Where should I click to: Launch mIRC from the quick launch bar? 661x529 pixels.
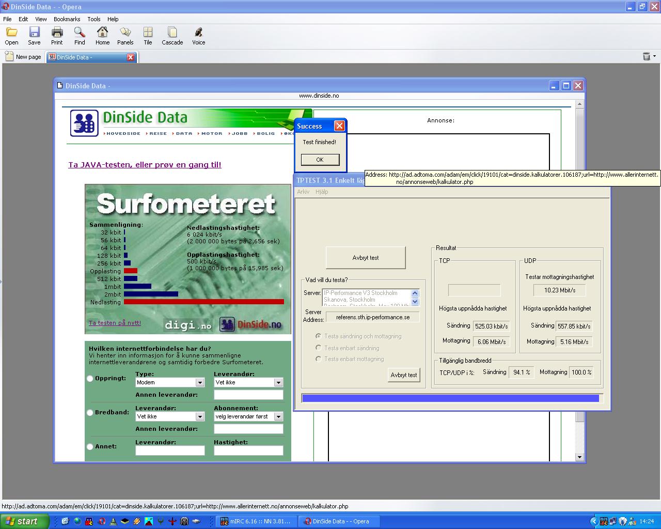coord(89,521)
